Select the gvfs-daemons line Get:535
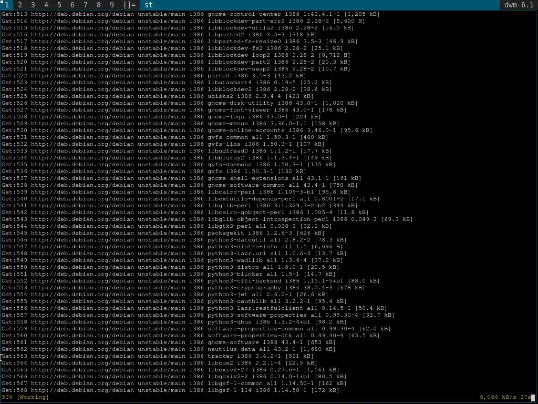The width and height of the screenshot is (538, 404). click(169, 165)
